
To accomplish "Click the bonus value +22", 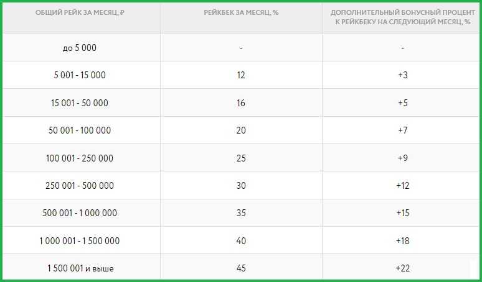I will [x=403, y=268].
